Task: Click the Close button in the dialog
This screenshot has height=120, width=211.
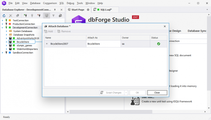Action: pos(157,92)
